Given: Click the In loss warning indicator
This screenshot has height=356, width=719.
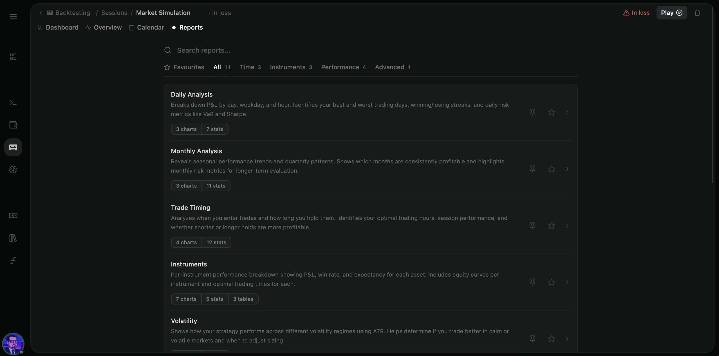Looking at the screenshot, I should pyautogui.click(x=636, y=13).
